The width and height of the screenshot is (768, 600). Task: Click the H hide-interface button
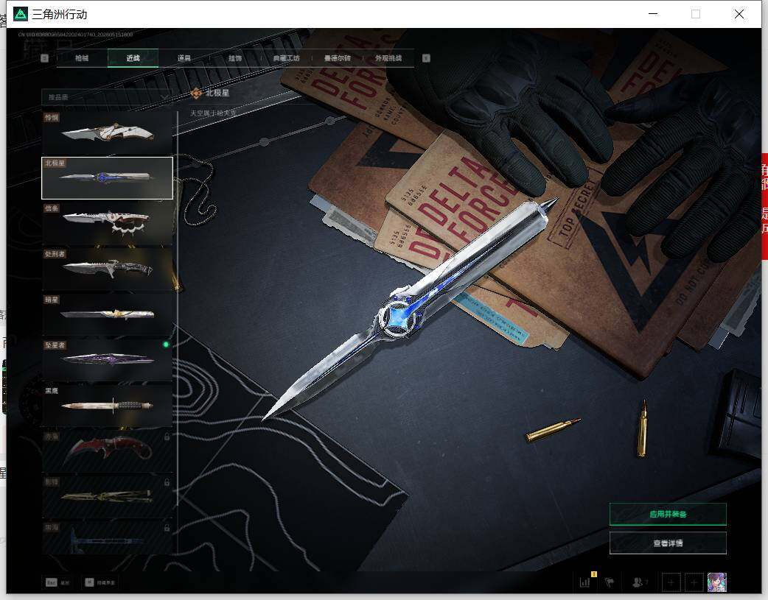tap(100, 582)
